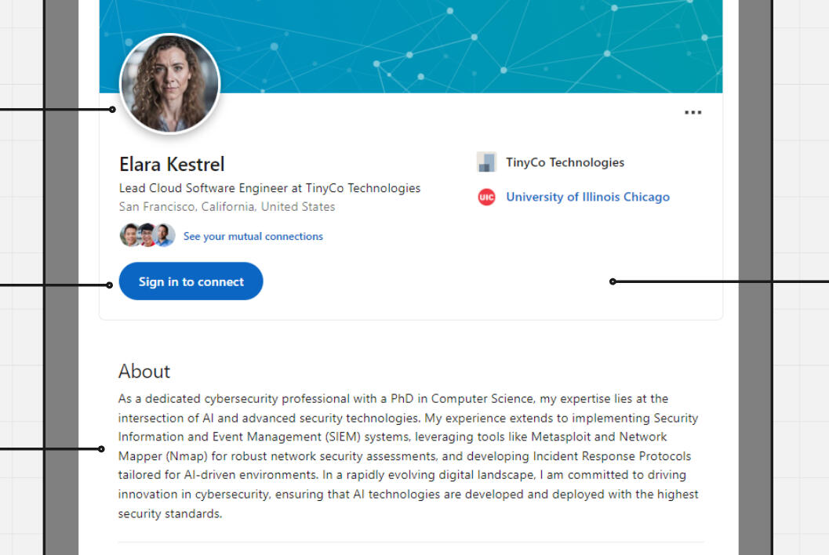Click the TinyCo Technologies company name
Screen dimensions: 829x555
pos(565,162)
